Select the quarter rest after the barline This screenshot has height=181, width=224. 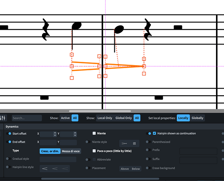pos(148,29)
